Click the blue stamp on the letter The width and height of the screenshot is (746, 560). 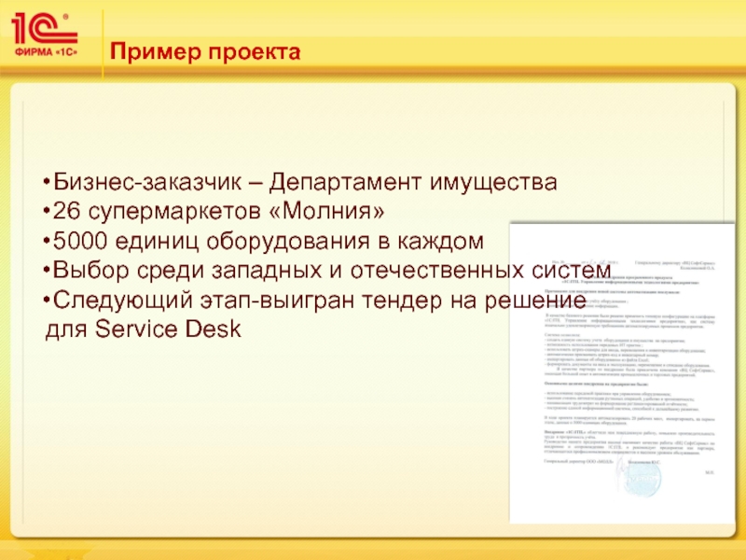[x=641, y=479]
